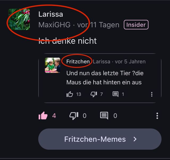
Task: Like the quoted Fritzchen post
Action: pyautogui.click(x=70, y=94)
